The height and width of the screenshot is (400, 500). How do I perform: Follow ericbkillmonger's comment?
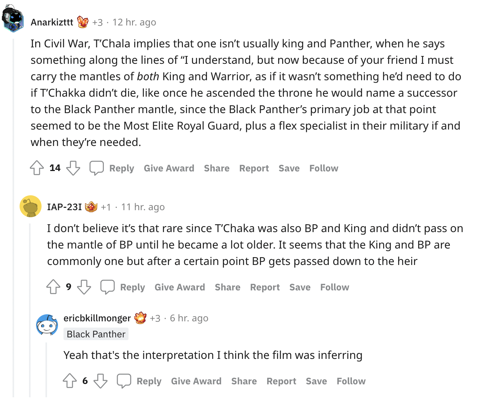[351, 381]
